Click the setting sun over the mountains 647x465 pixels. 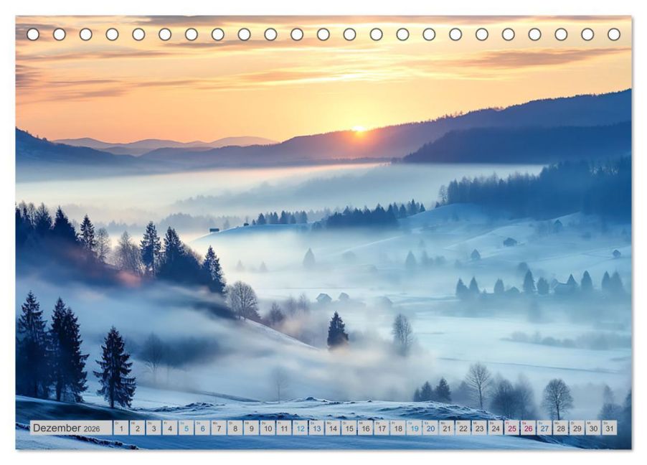[x=359, y=130]
